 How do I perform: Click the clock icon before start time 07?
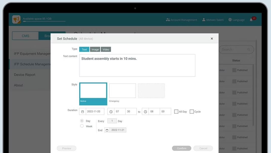coord(111,112)
